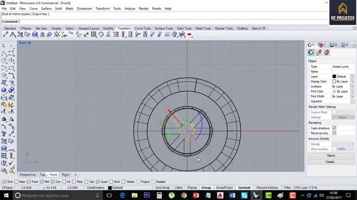Click the Details... button in Properties
This screenshot has width=357, height=200.
click(331, 162)
